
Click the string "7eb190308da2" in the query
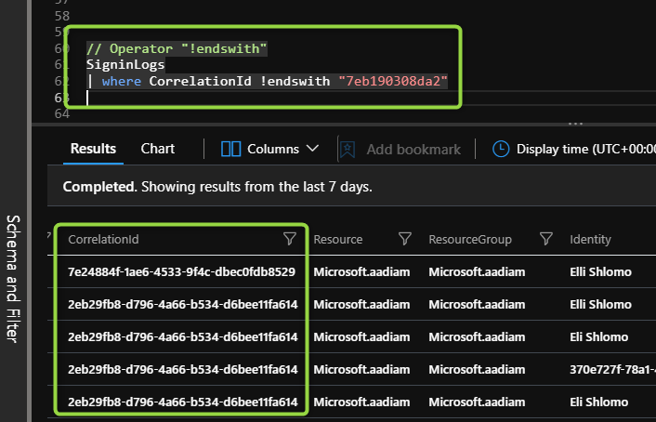pos(393,81)
